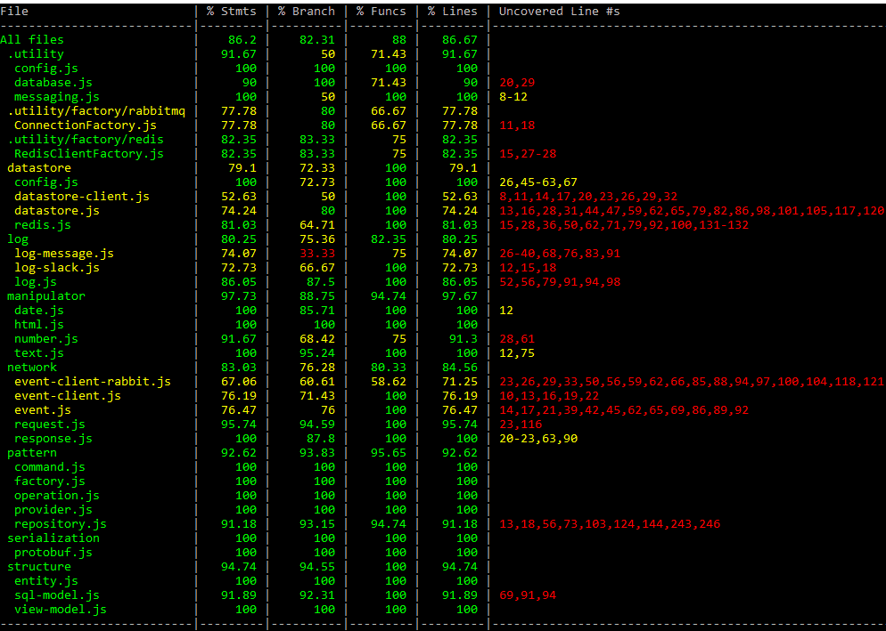This screenshot has height=631, width=886.
Task: Click the '% Funcs' column header
Action: pos(381,12)
